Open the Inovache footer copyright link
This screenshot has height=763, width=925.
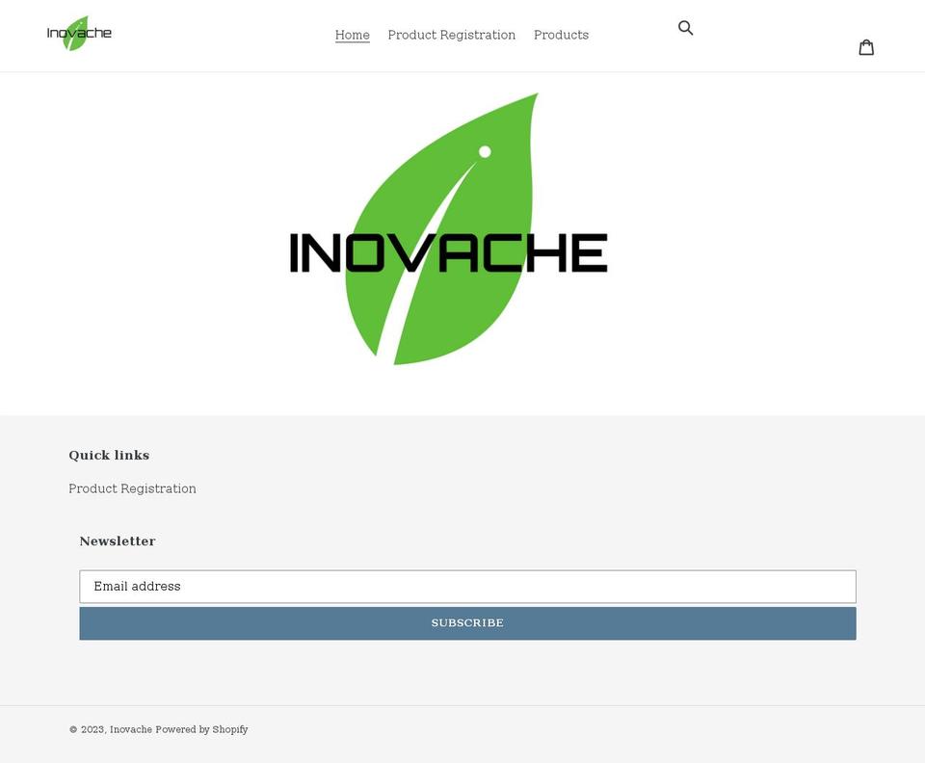[x=131, y=729]
